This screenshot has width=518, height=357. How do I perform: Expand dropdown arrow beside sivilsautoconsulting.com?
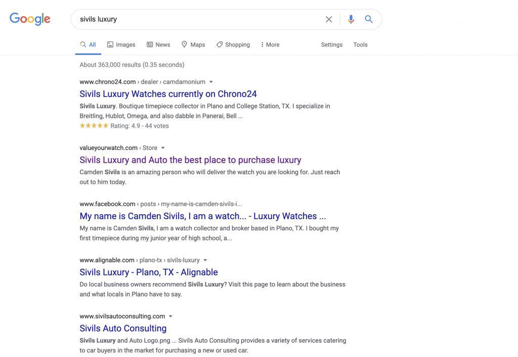click(x=170, y=317)
